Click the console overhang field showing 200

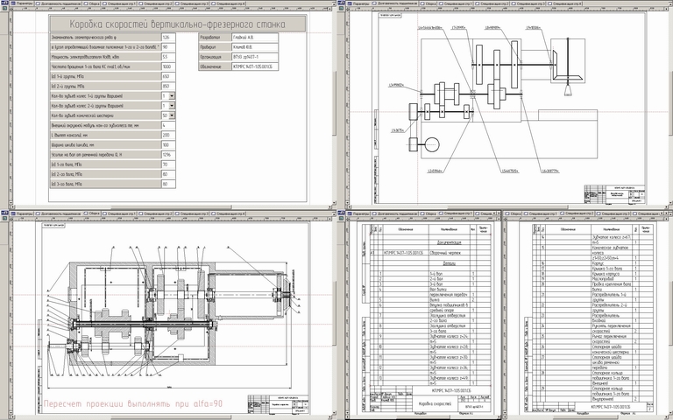(x=168, y=135)
